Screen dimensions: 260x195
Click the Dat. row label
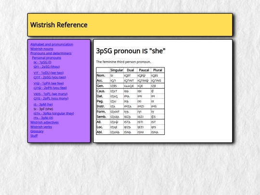point(103,96)
